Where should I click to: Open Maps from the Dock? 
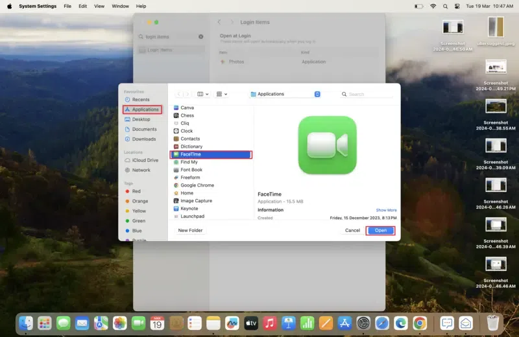[101, 323]
